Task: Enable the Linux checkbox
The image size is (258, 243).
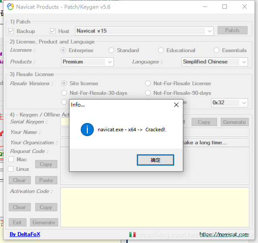Action: tap(11, 169)
